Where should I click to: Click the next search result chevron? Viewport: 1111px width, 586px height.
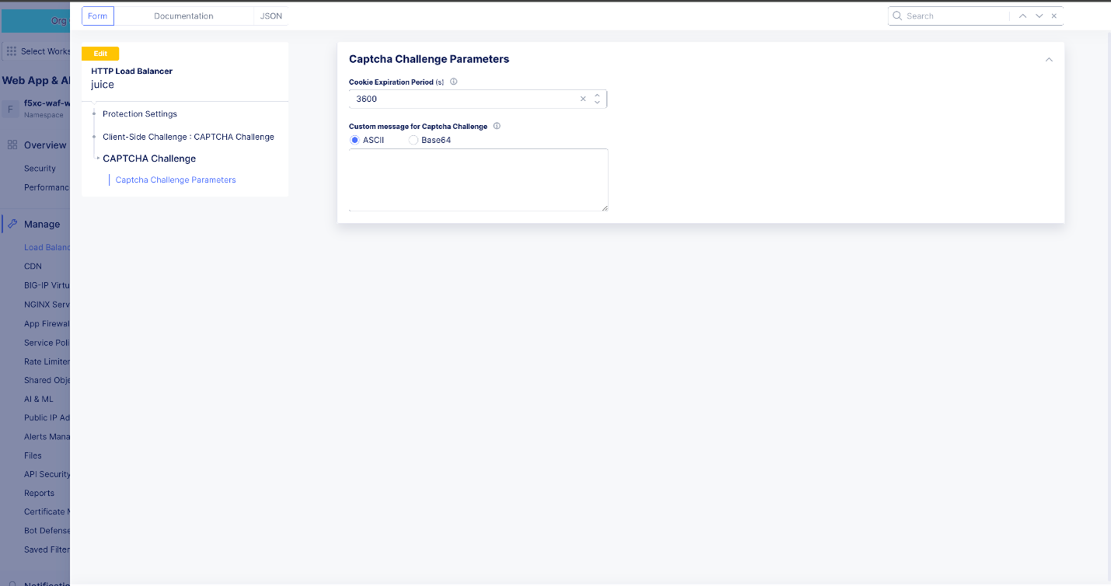(1039, 15)
